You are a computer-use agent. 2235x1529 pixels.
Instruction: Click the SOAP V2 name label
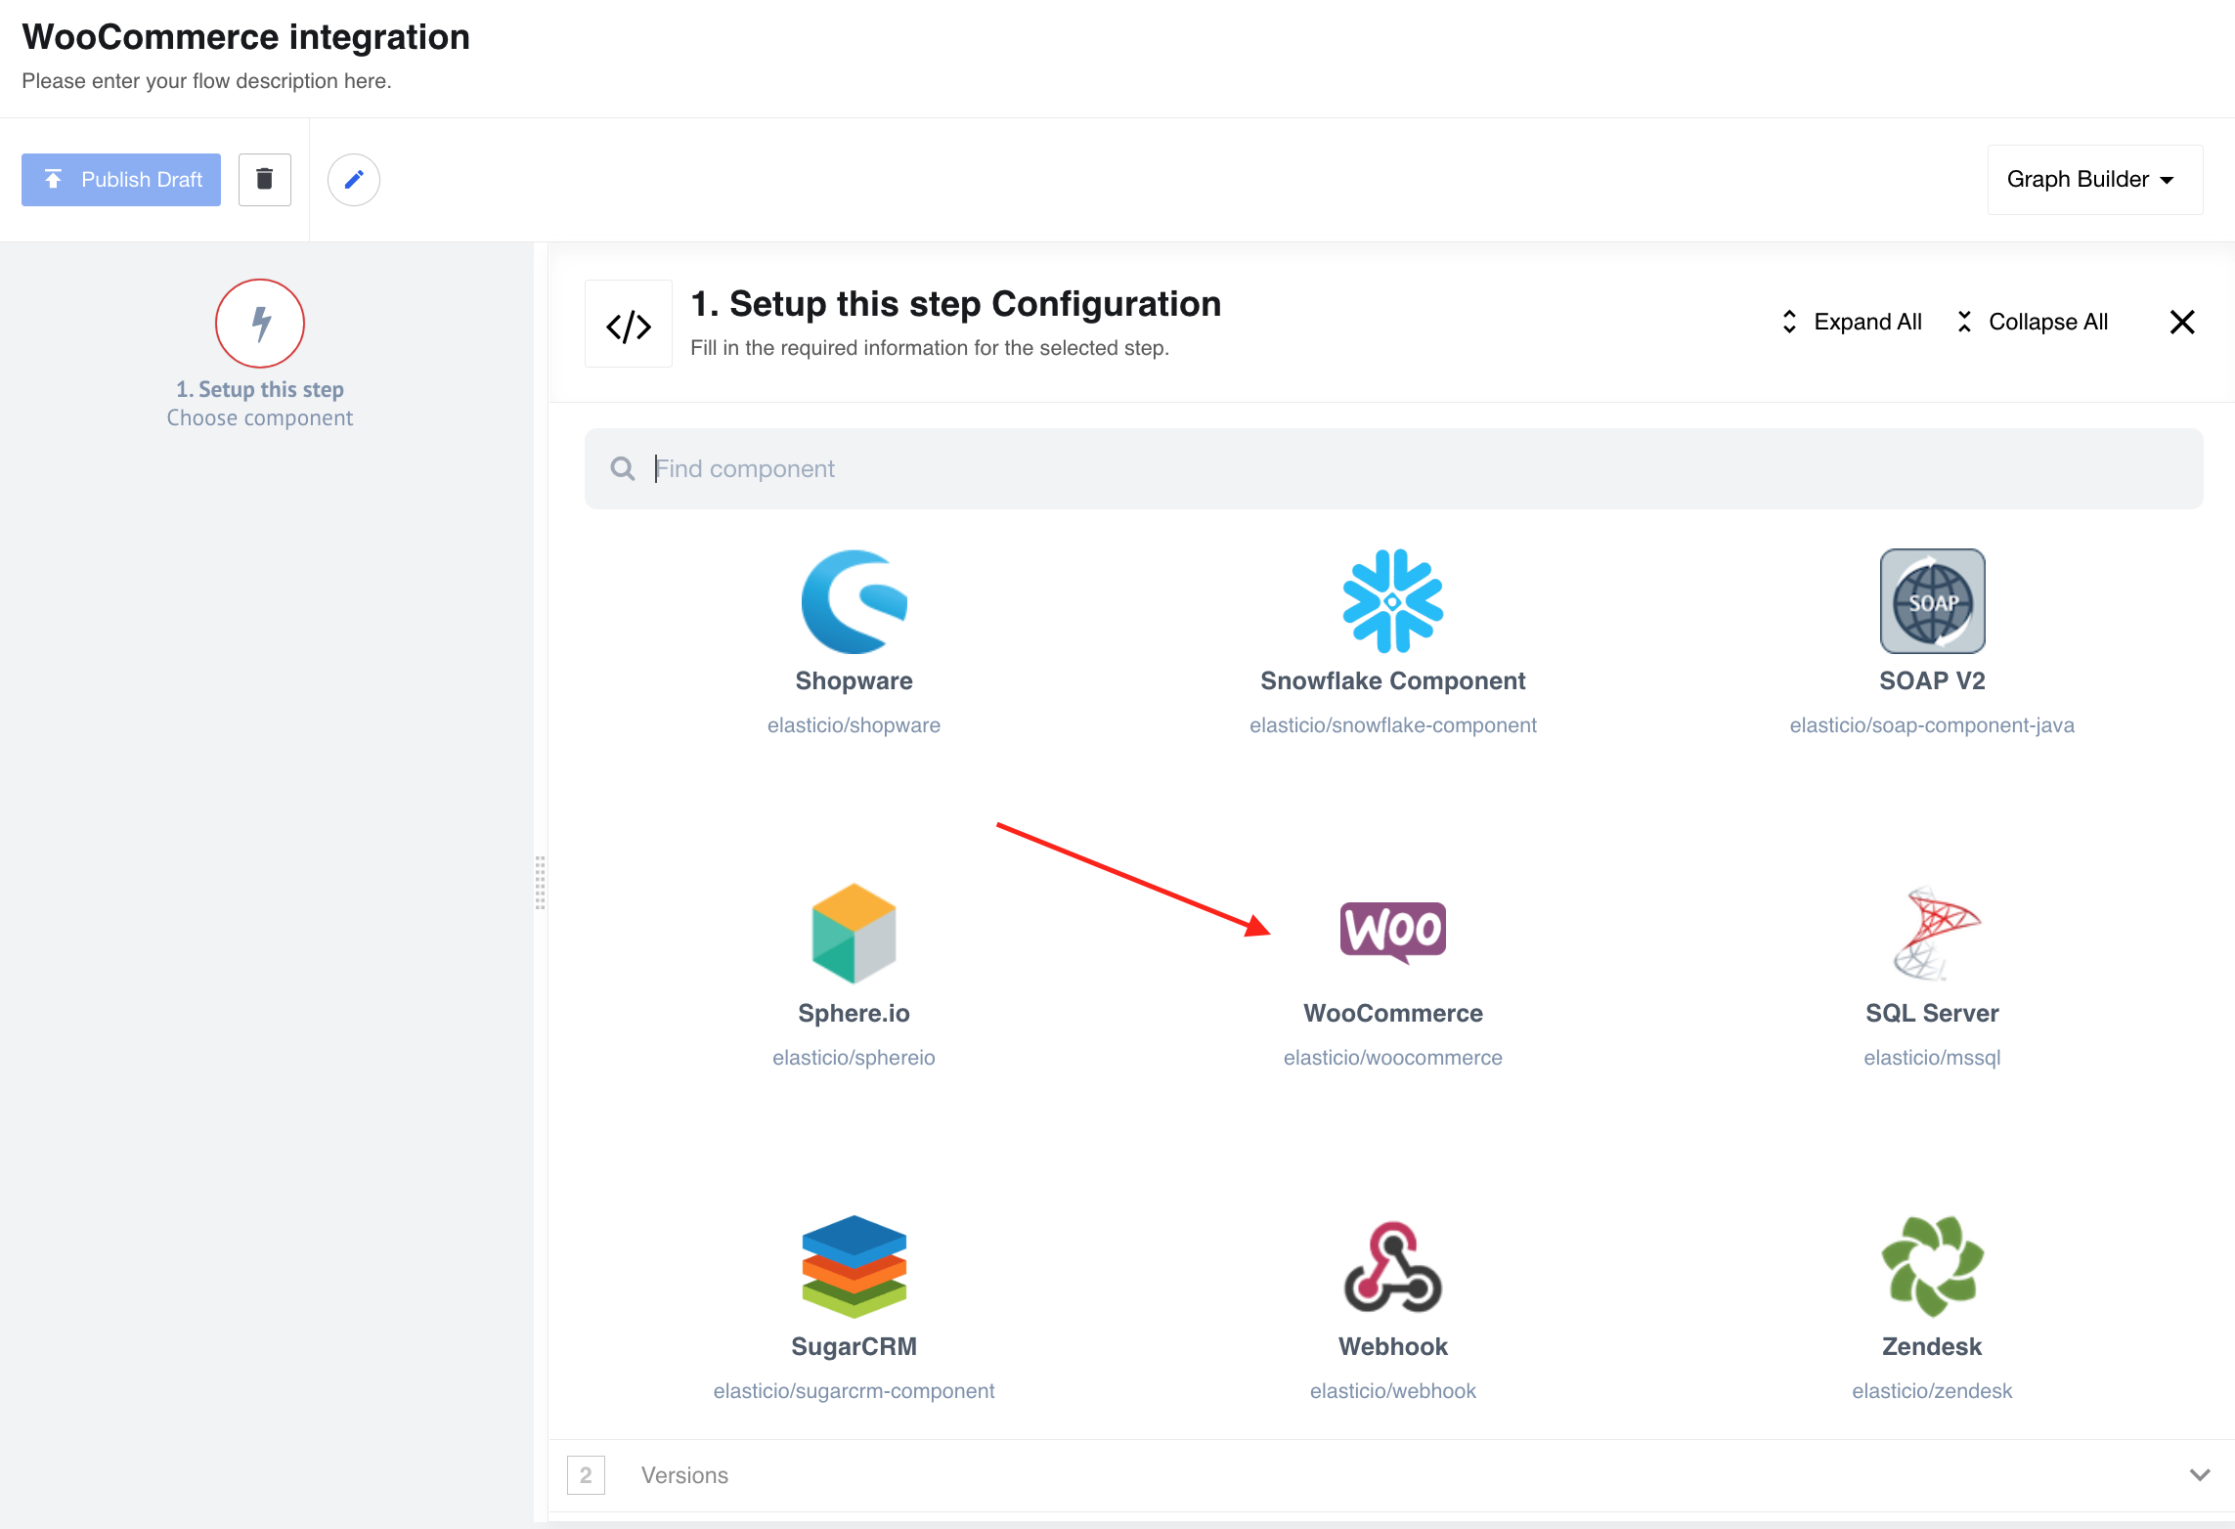pos(1932,681)
